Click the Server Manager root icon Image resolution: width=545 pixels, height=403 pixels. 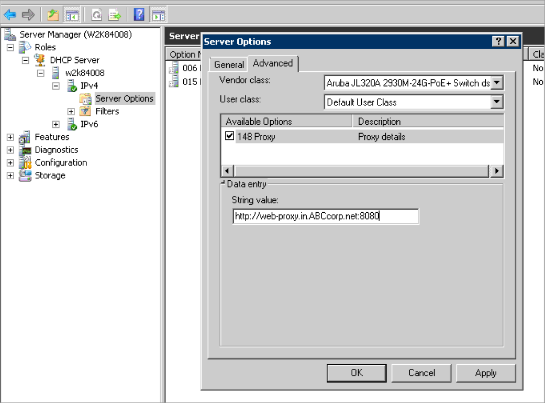[10, 35]
